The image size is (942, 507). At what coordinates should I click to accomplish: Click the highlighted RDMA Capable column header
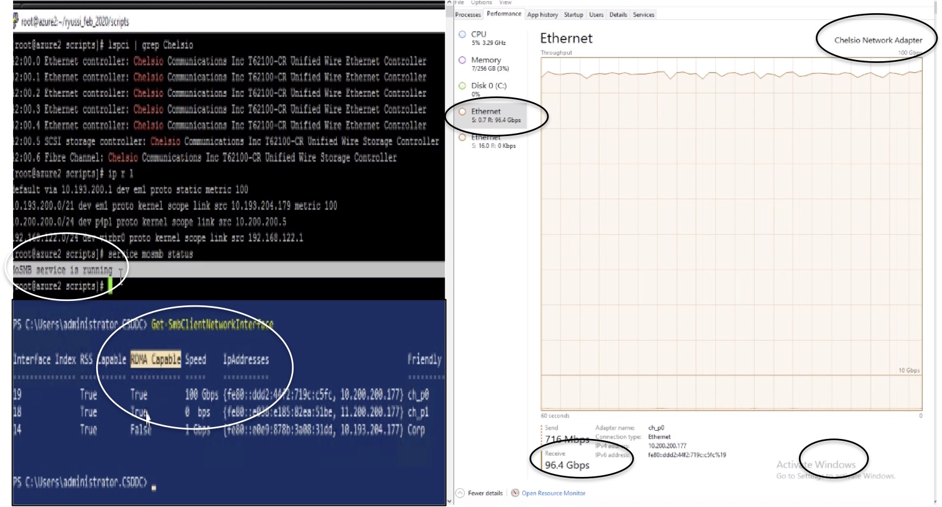(156, 360)
